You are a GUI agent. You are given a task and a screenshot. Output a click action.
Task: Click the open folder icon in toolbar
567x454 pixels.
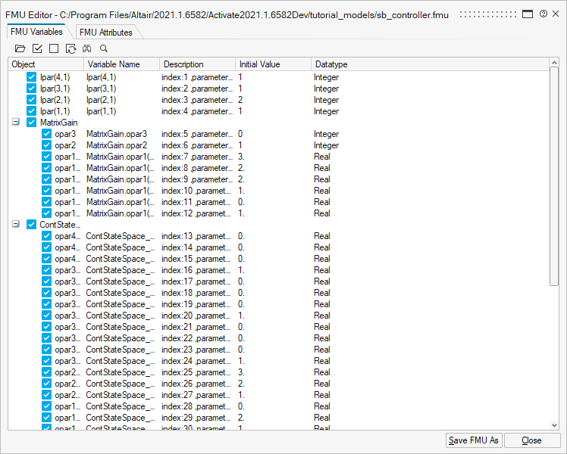pos(20,48)
